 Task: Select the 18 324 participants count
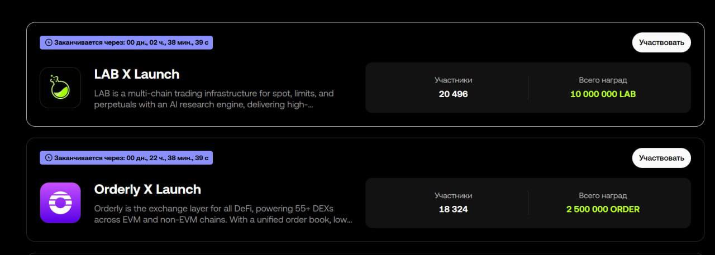point(453,209)
